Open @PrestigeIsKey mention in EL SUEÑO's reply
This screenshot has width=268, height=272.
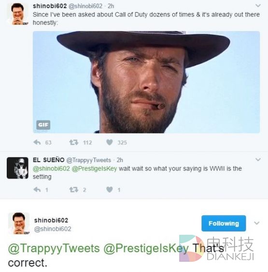coord(94,168)
